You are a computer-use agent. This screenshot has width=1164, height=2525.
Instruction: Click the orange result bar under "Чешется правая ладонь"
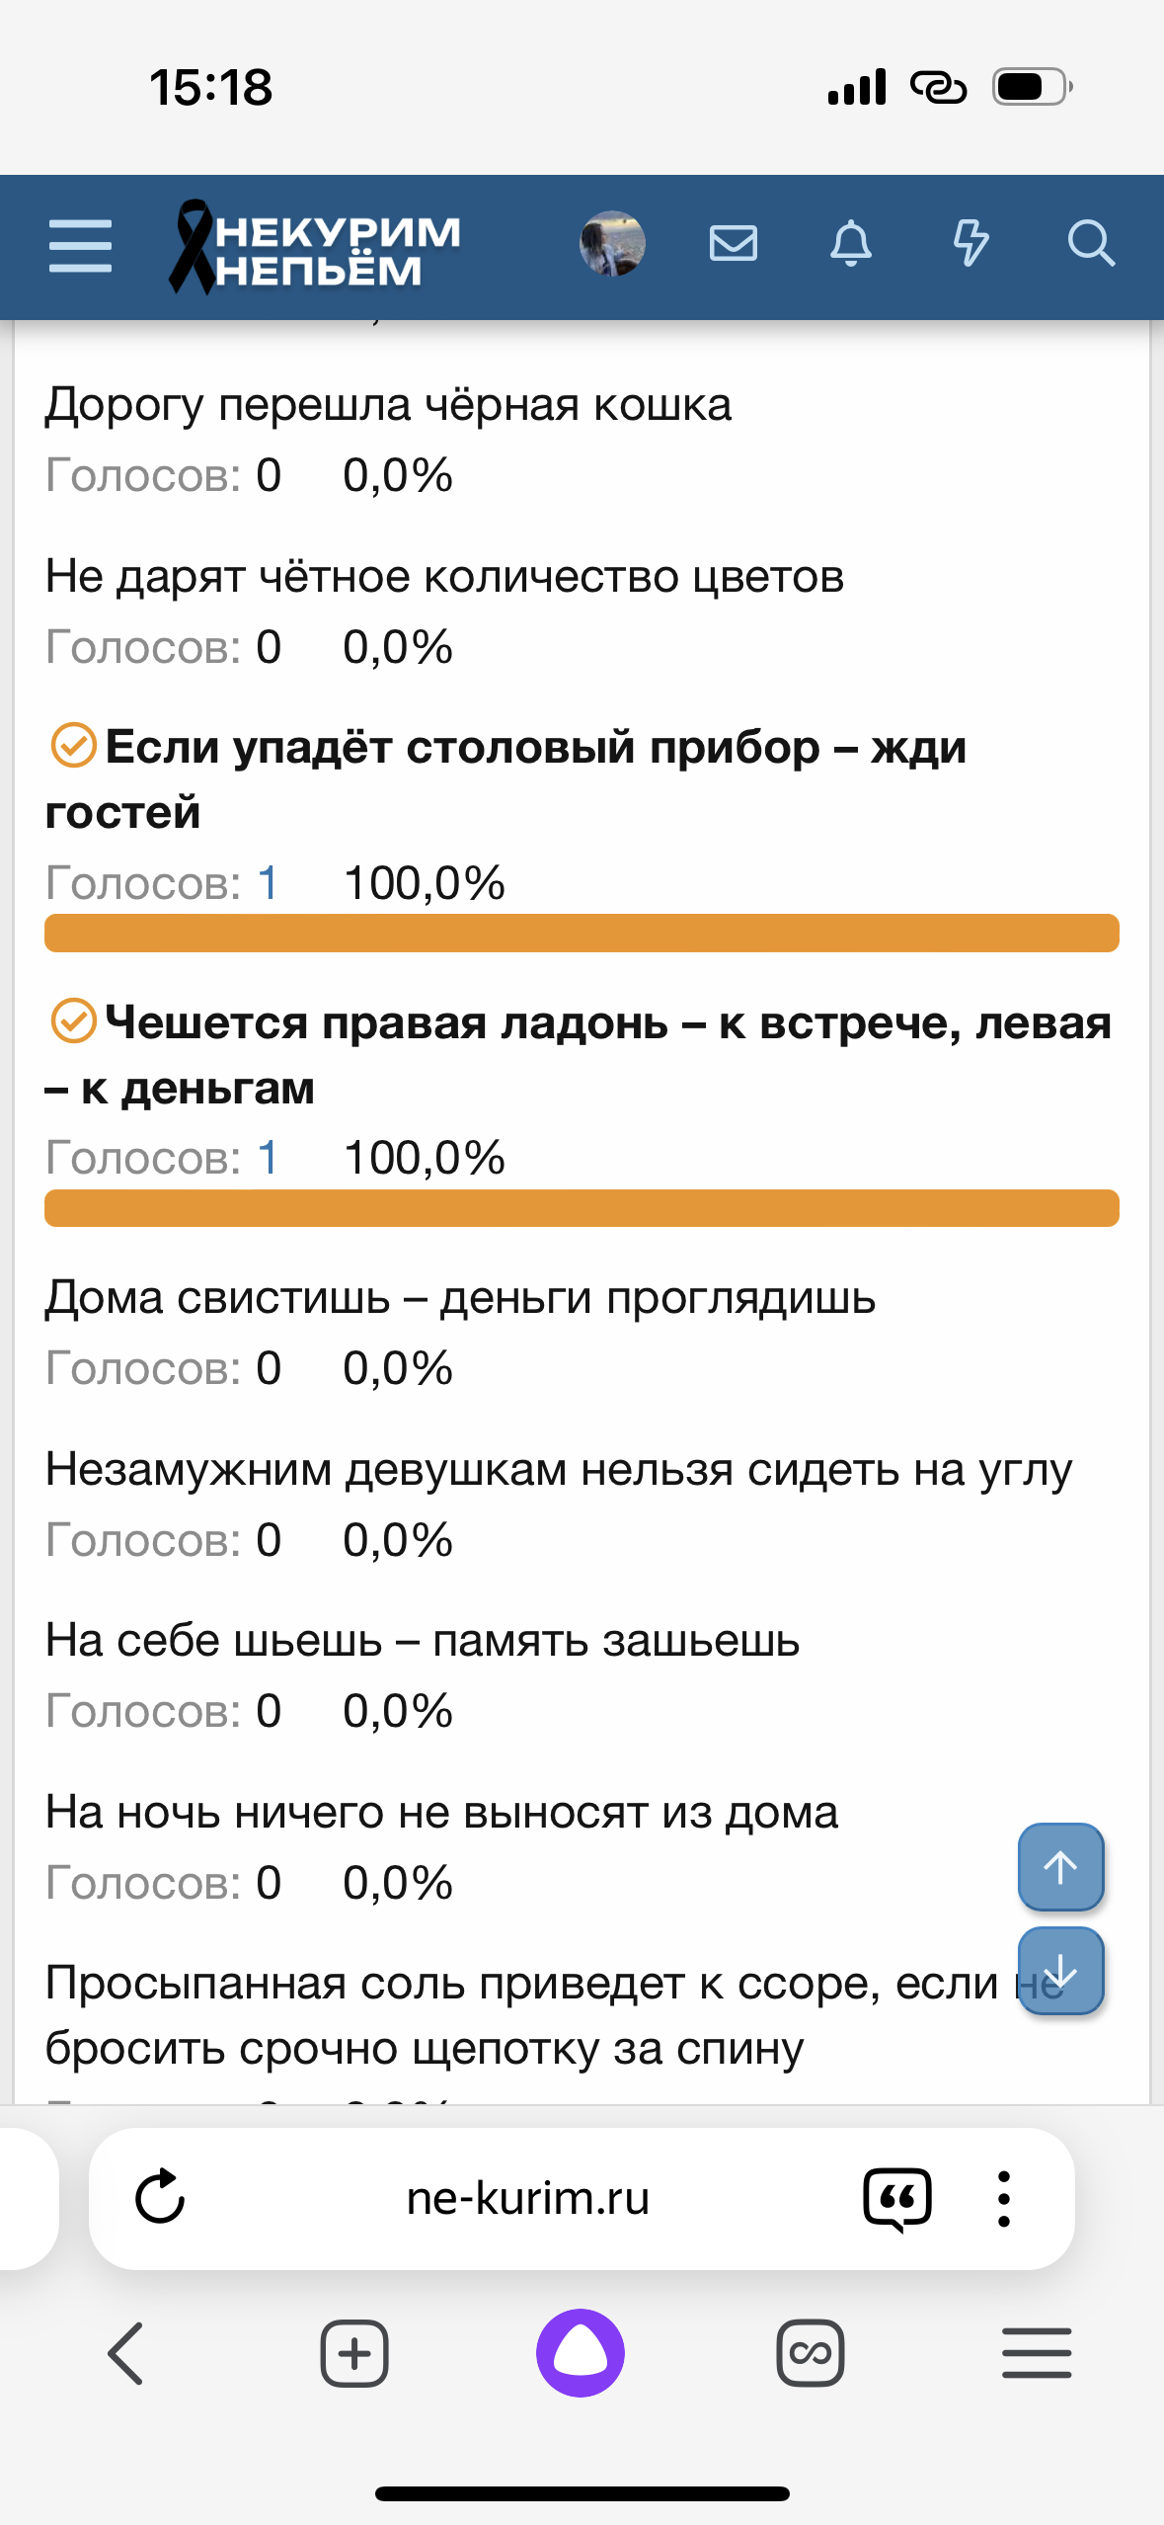coord(582,1208)
